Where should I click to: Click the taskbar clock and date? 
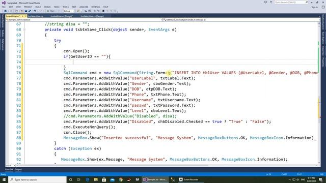311,179
